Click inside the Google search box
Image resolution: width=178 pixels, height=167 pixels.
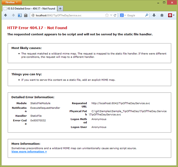(135, 15)
